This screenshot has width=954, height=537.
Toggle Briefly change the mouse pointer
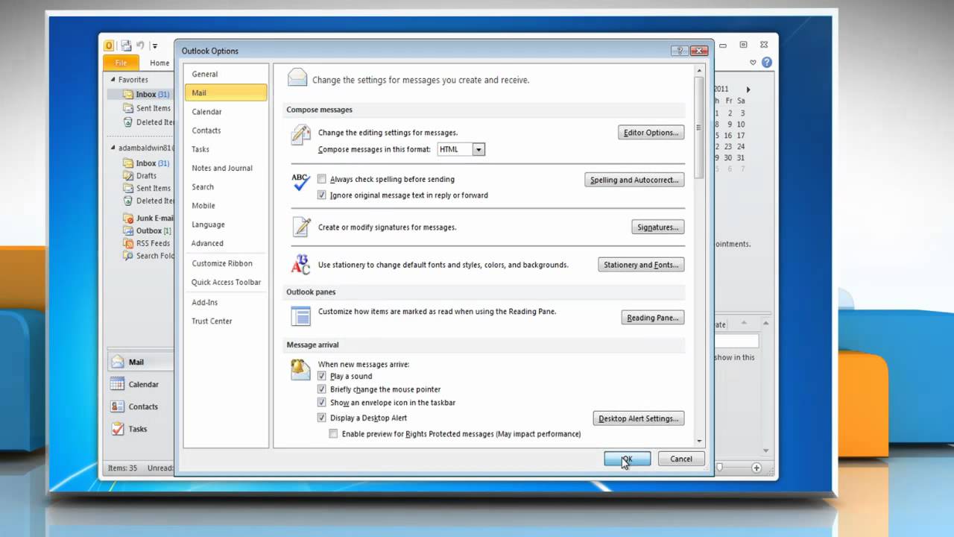pyautogui.click(x=322, y=389)
